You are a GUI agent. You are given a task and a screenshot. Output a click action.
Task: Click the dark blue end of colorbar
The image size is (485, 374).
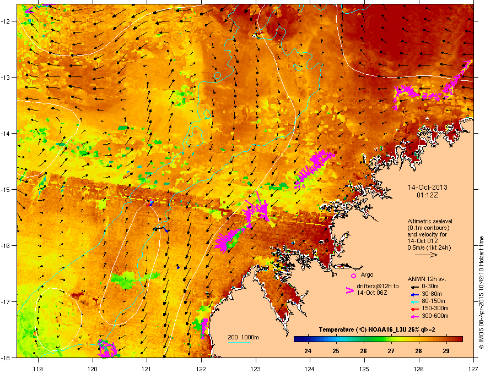click(296, 339)
